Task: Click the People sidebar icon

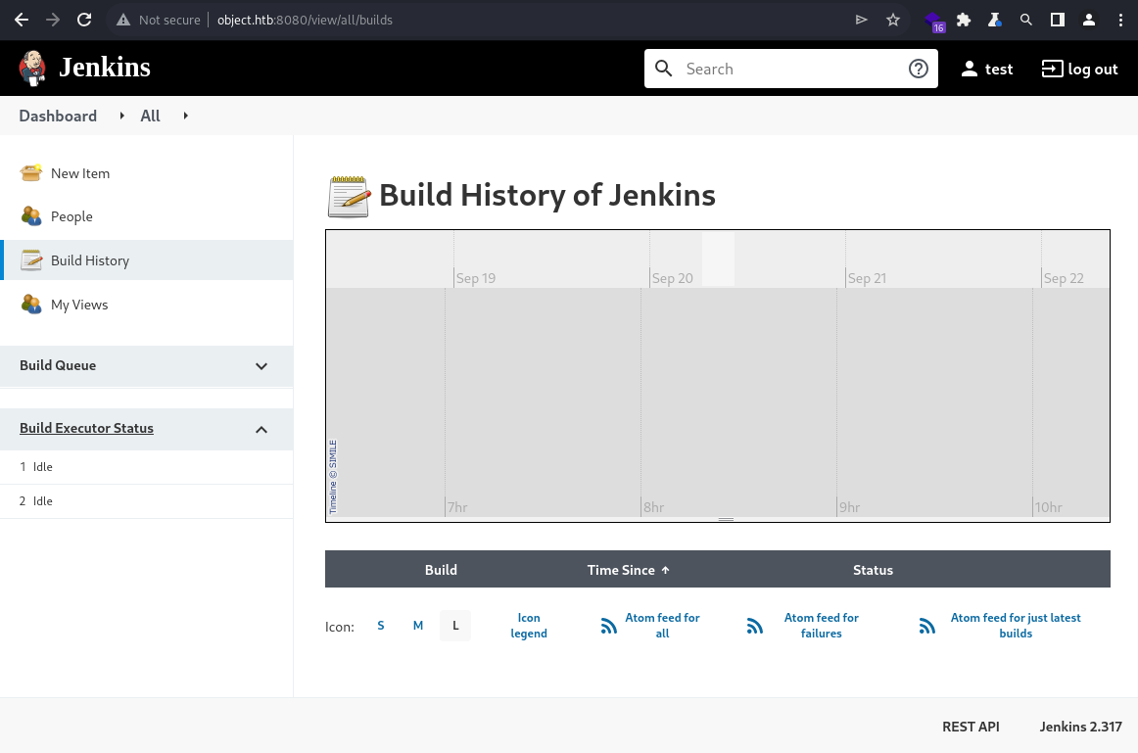Action: 31,216
